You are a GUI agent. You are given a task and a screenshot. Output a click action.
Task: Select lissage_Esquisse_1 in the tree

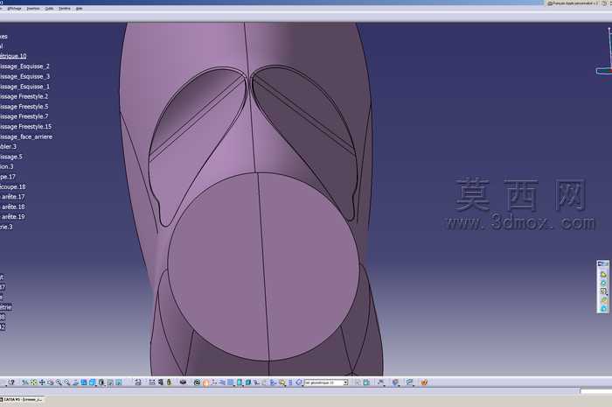pos(24,87)
